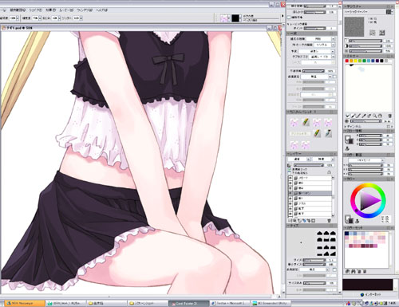Toggle Preserve Transparency checkbox in Layers panel

(290, 169)
